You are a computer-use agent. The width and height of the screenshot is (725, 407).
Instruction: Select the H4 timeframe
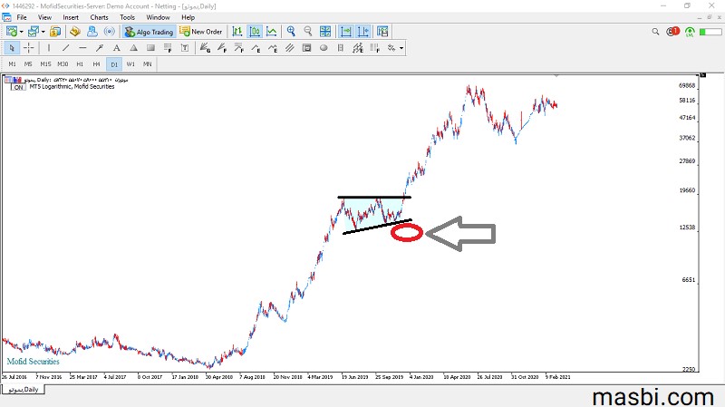[96, 63]
